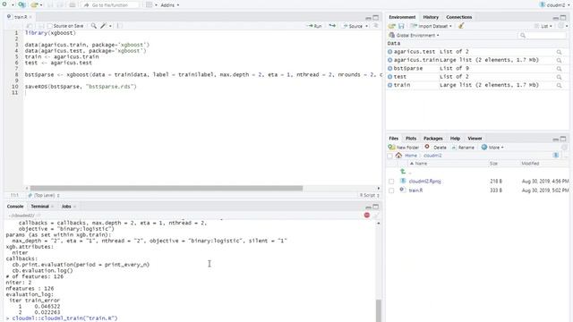Expand the agaricus.train object
Screen dimensions: 573x322
coord(390,60)
